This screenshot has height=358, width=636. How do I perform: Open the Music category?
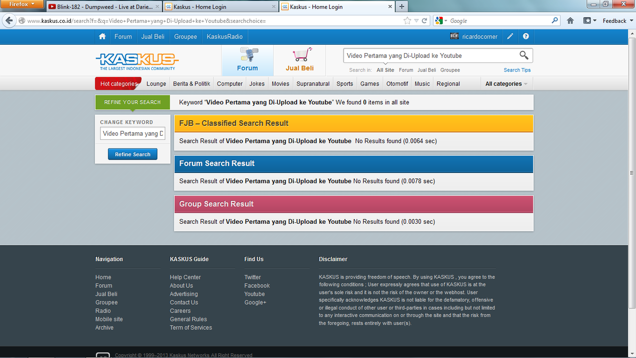click(422, 84)
